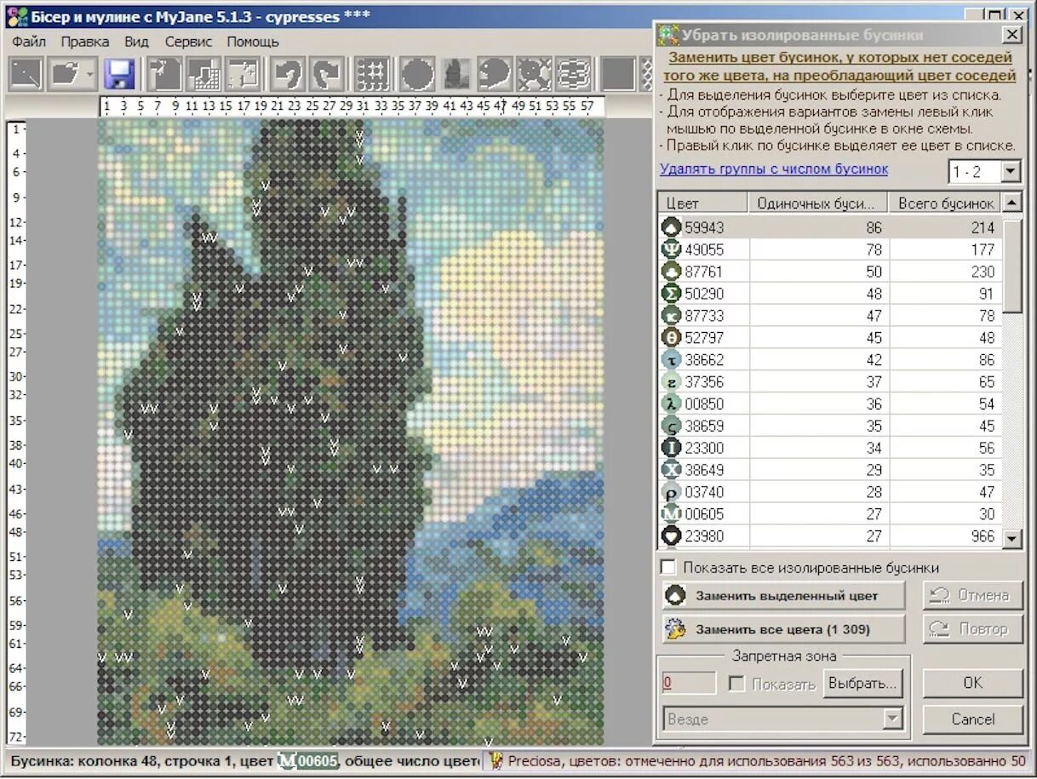Select the bead swatch for color 59943
Image resolution: width=1037 pixels, height=779 pixels.
pos(672,227)
